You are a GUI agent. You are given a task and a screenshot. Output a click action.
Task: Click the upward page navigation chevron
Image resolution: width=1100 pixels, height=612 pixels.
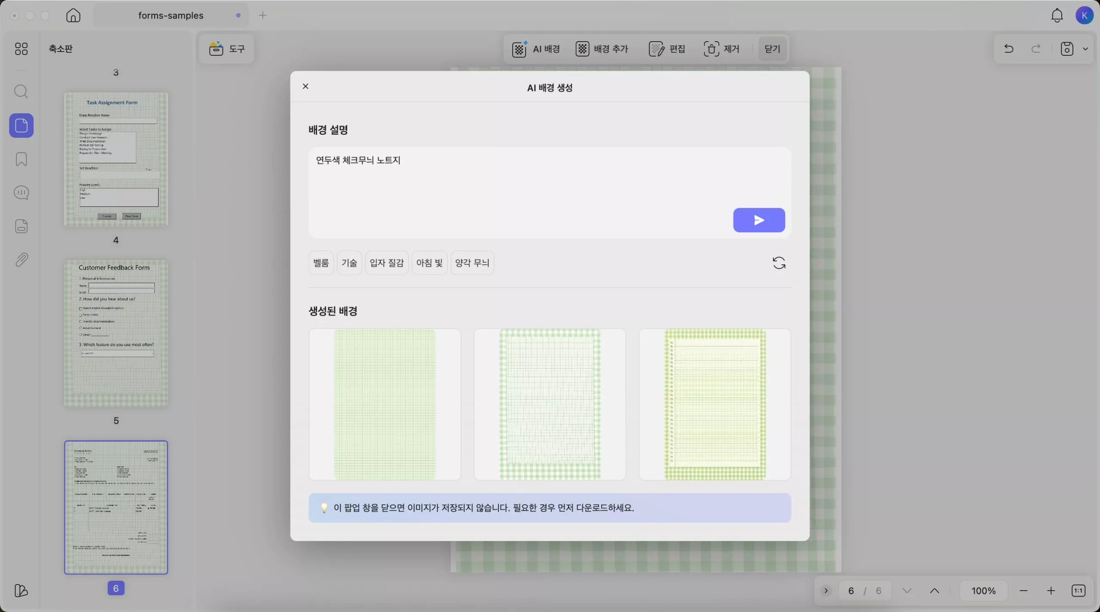[x=935, y=590]
